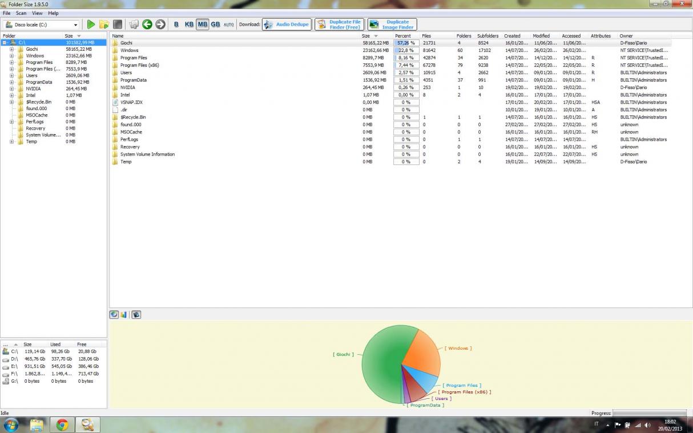
Task: Click the gray forward arrow icon
Action: click(x=160, y=25)
